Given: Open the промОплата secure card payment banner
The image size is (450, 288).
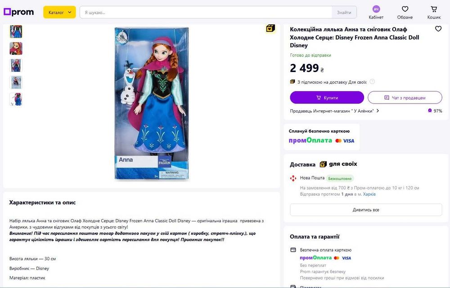Looking at the screenshot, I should 321,137.
